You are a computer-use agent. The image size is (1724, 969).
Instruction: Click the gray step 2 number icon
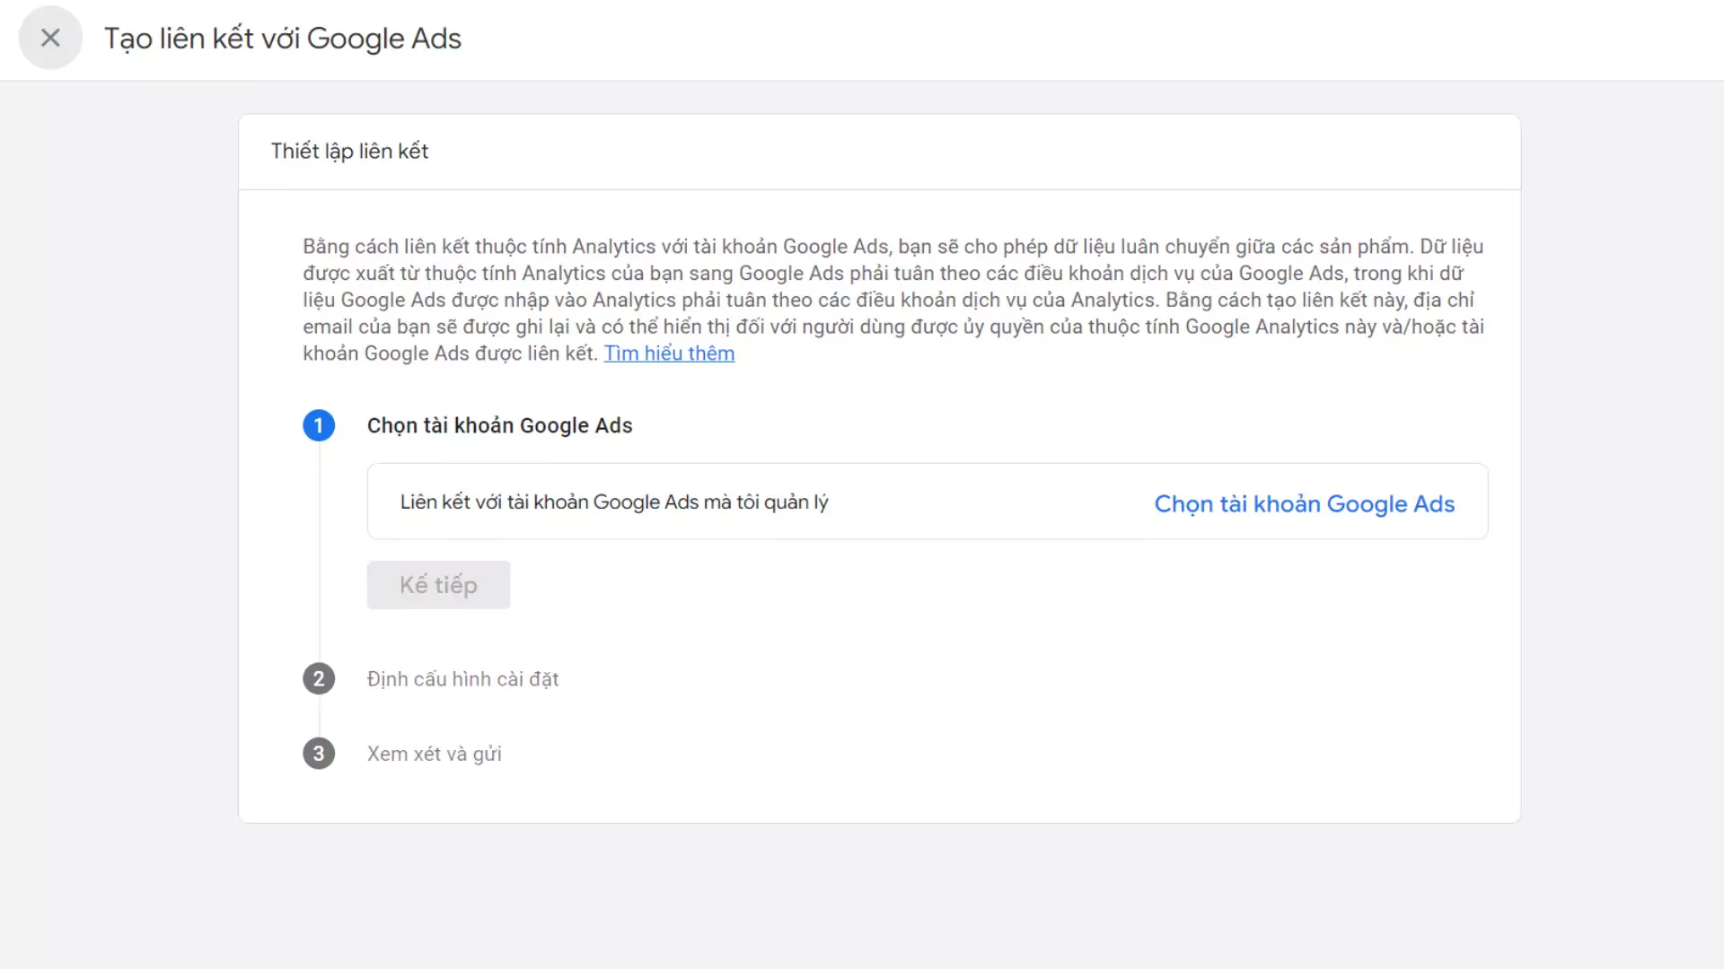point(319,679)
